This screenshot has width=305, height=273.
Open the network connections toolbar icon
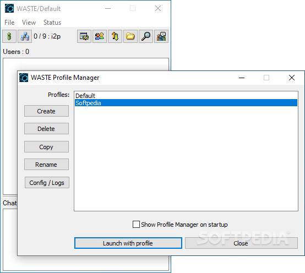(25, 36)
